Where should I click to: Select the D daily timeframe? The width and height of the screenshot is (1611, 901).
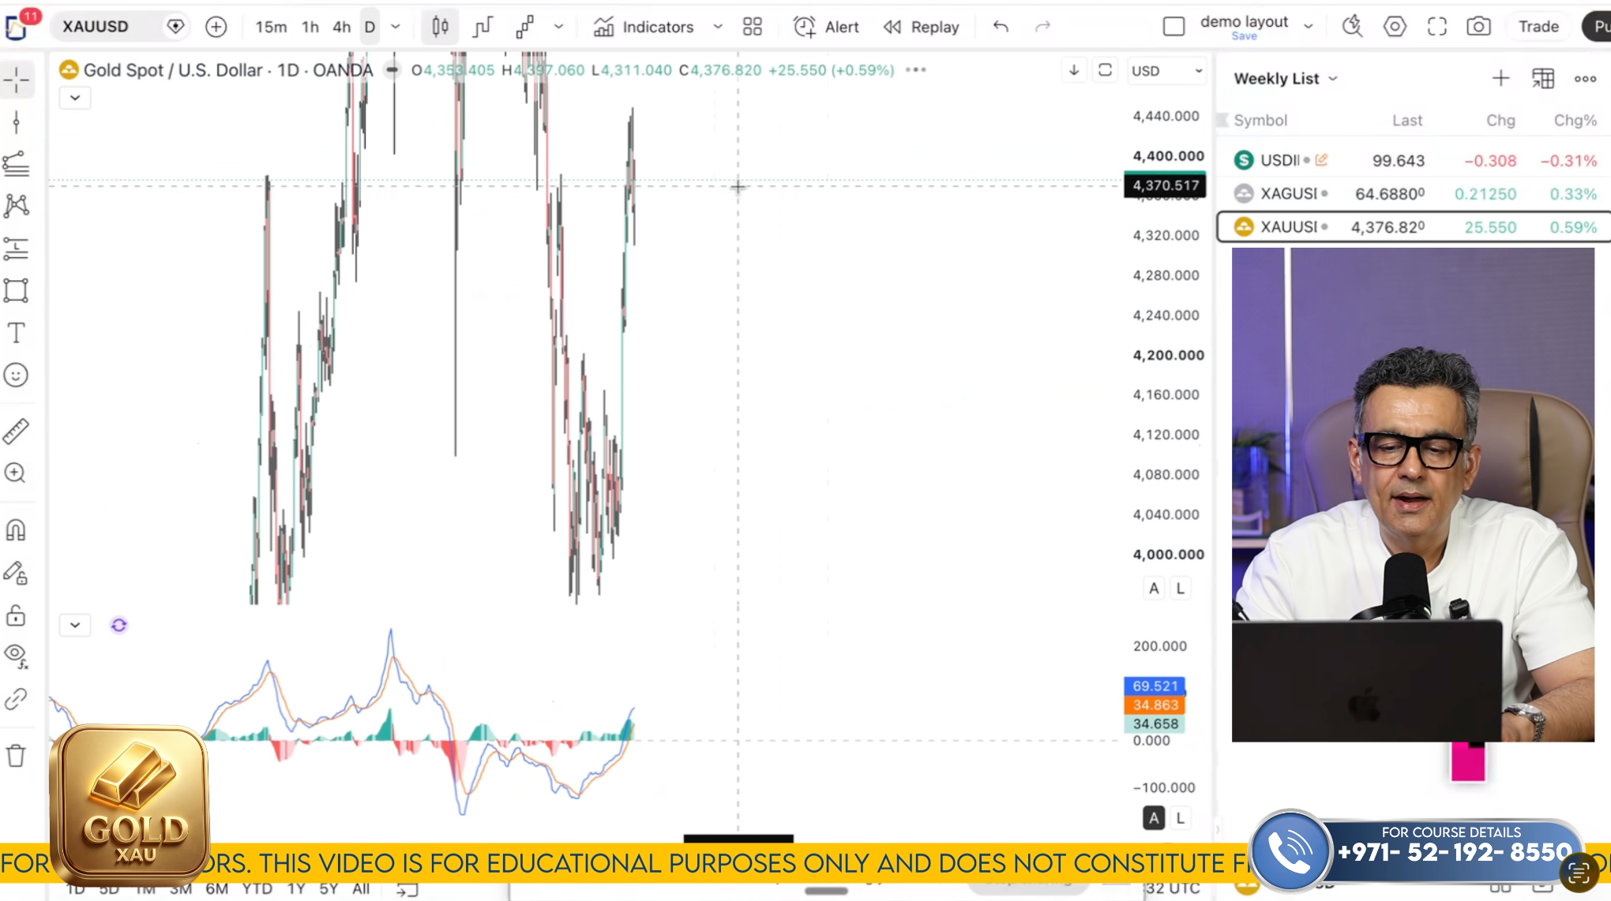(370, 27)
